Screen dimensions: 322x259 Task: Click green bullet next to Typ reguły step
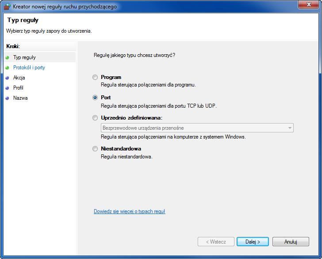7,57
